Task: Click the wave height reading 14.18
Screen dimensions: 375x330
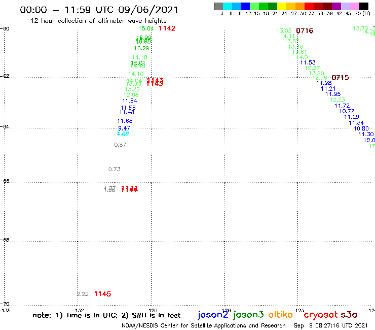Action: tap(140, 57)
